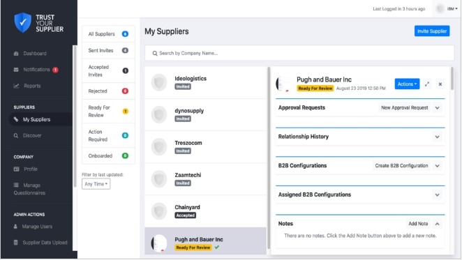Click the Manage Questionnaires list icon

16,185
